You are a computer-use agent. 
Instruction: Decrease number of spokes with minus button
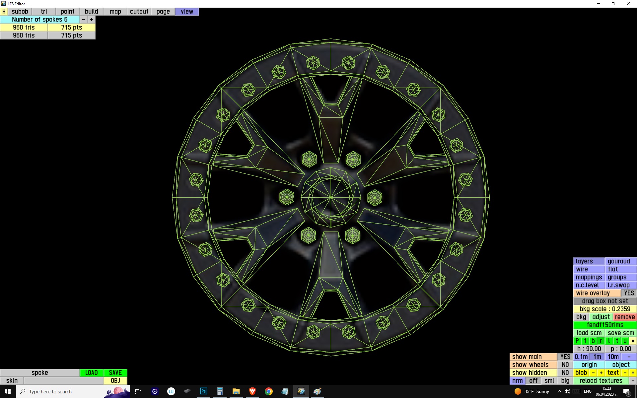click(84, 20)
